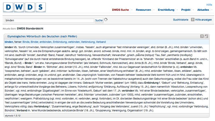Open the Ressourcen menu
This screenshot has height=121, width=215.
143,10
